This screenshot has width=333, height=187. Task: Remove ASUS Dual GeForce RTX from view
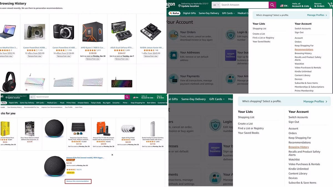tap(122, 59)
